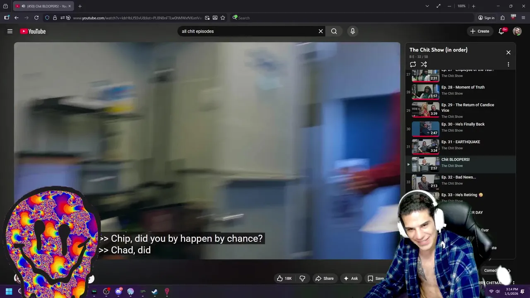The width and height of the screenshot is (530, 298).
Task: Share the video
Action: 324,279
